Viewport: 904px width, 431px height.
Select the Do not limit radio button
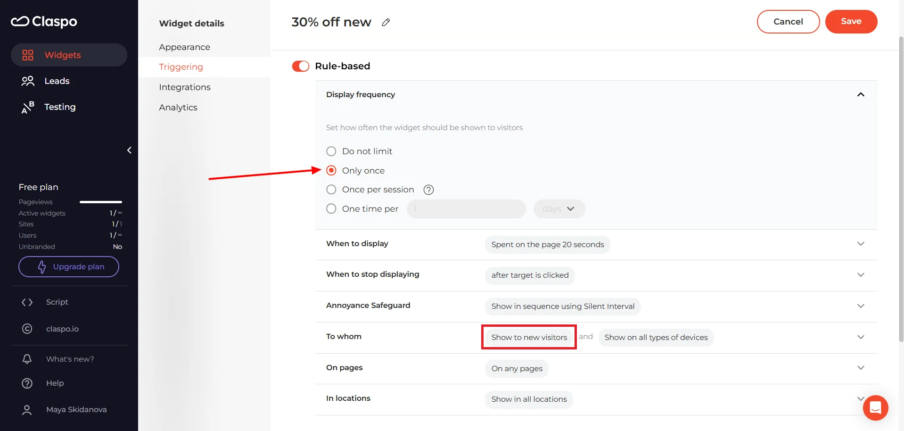tap(331, 151)
